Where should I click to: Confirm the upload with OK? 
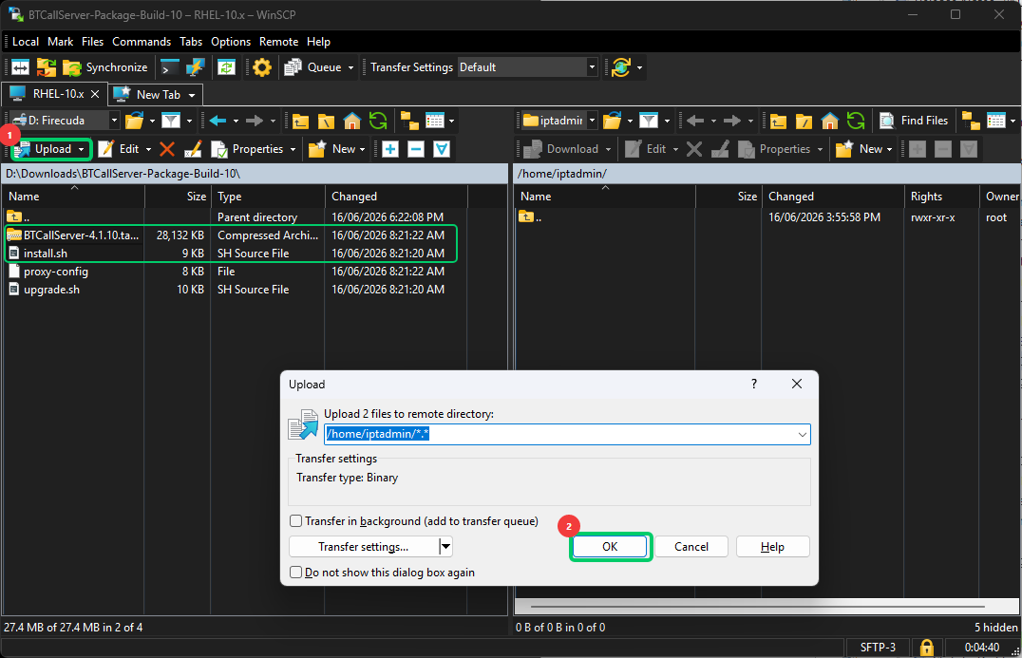click(x=610, y=547)
